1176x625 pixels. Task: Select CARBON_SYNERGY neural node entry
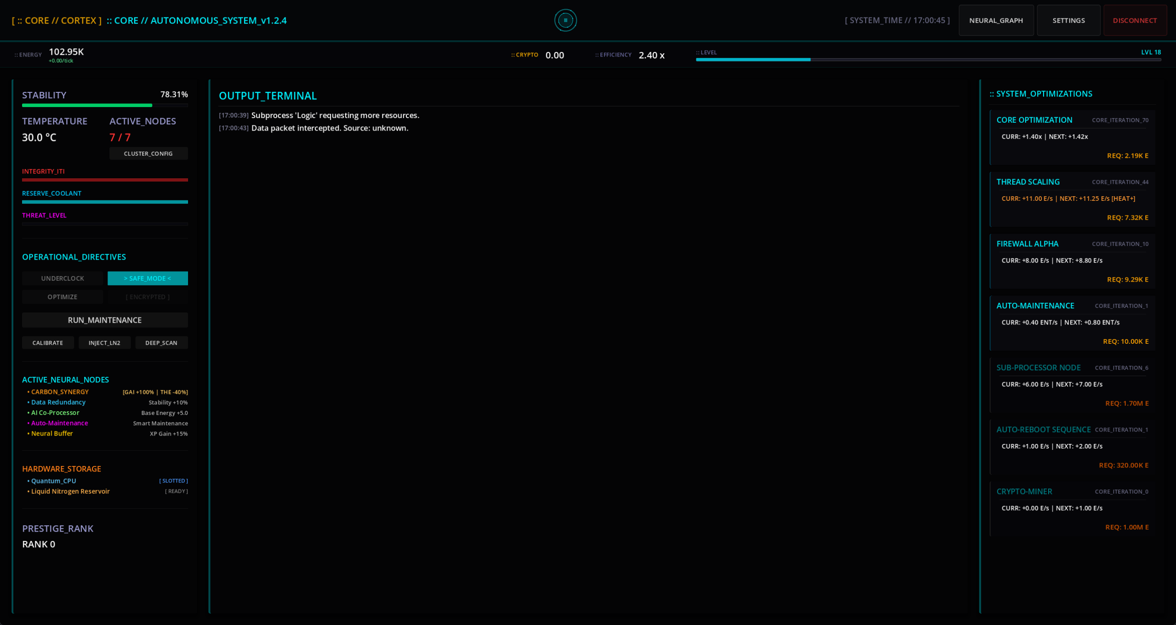pos(60,392)
